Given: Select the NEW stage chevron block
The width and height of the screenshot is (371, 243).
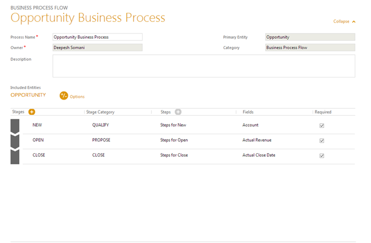Looking at the screenshot, I should pyautogui.click(x=15, y=126).
